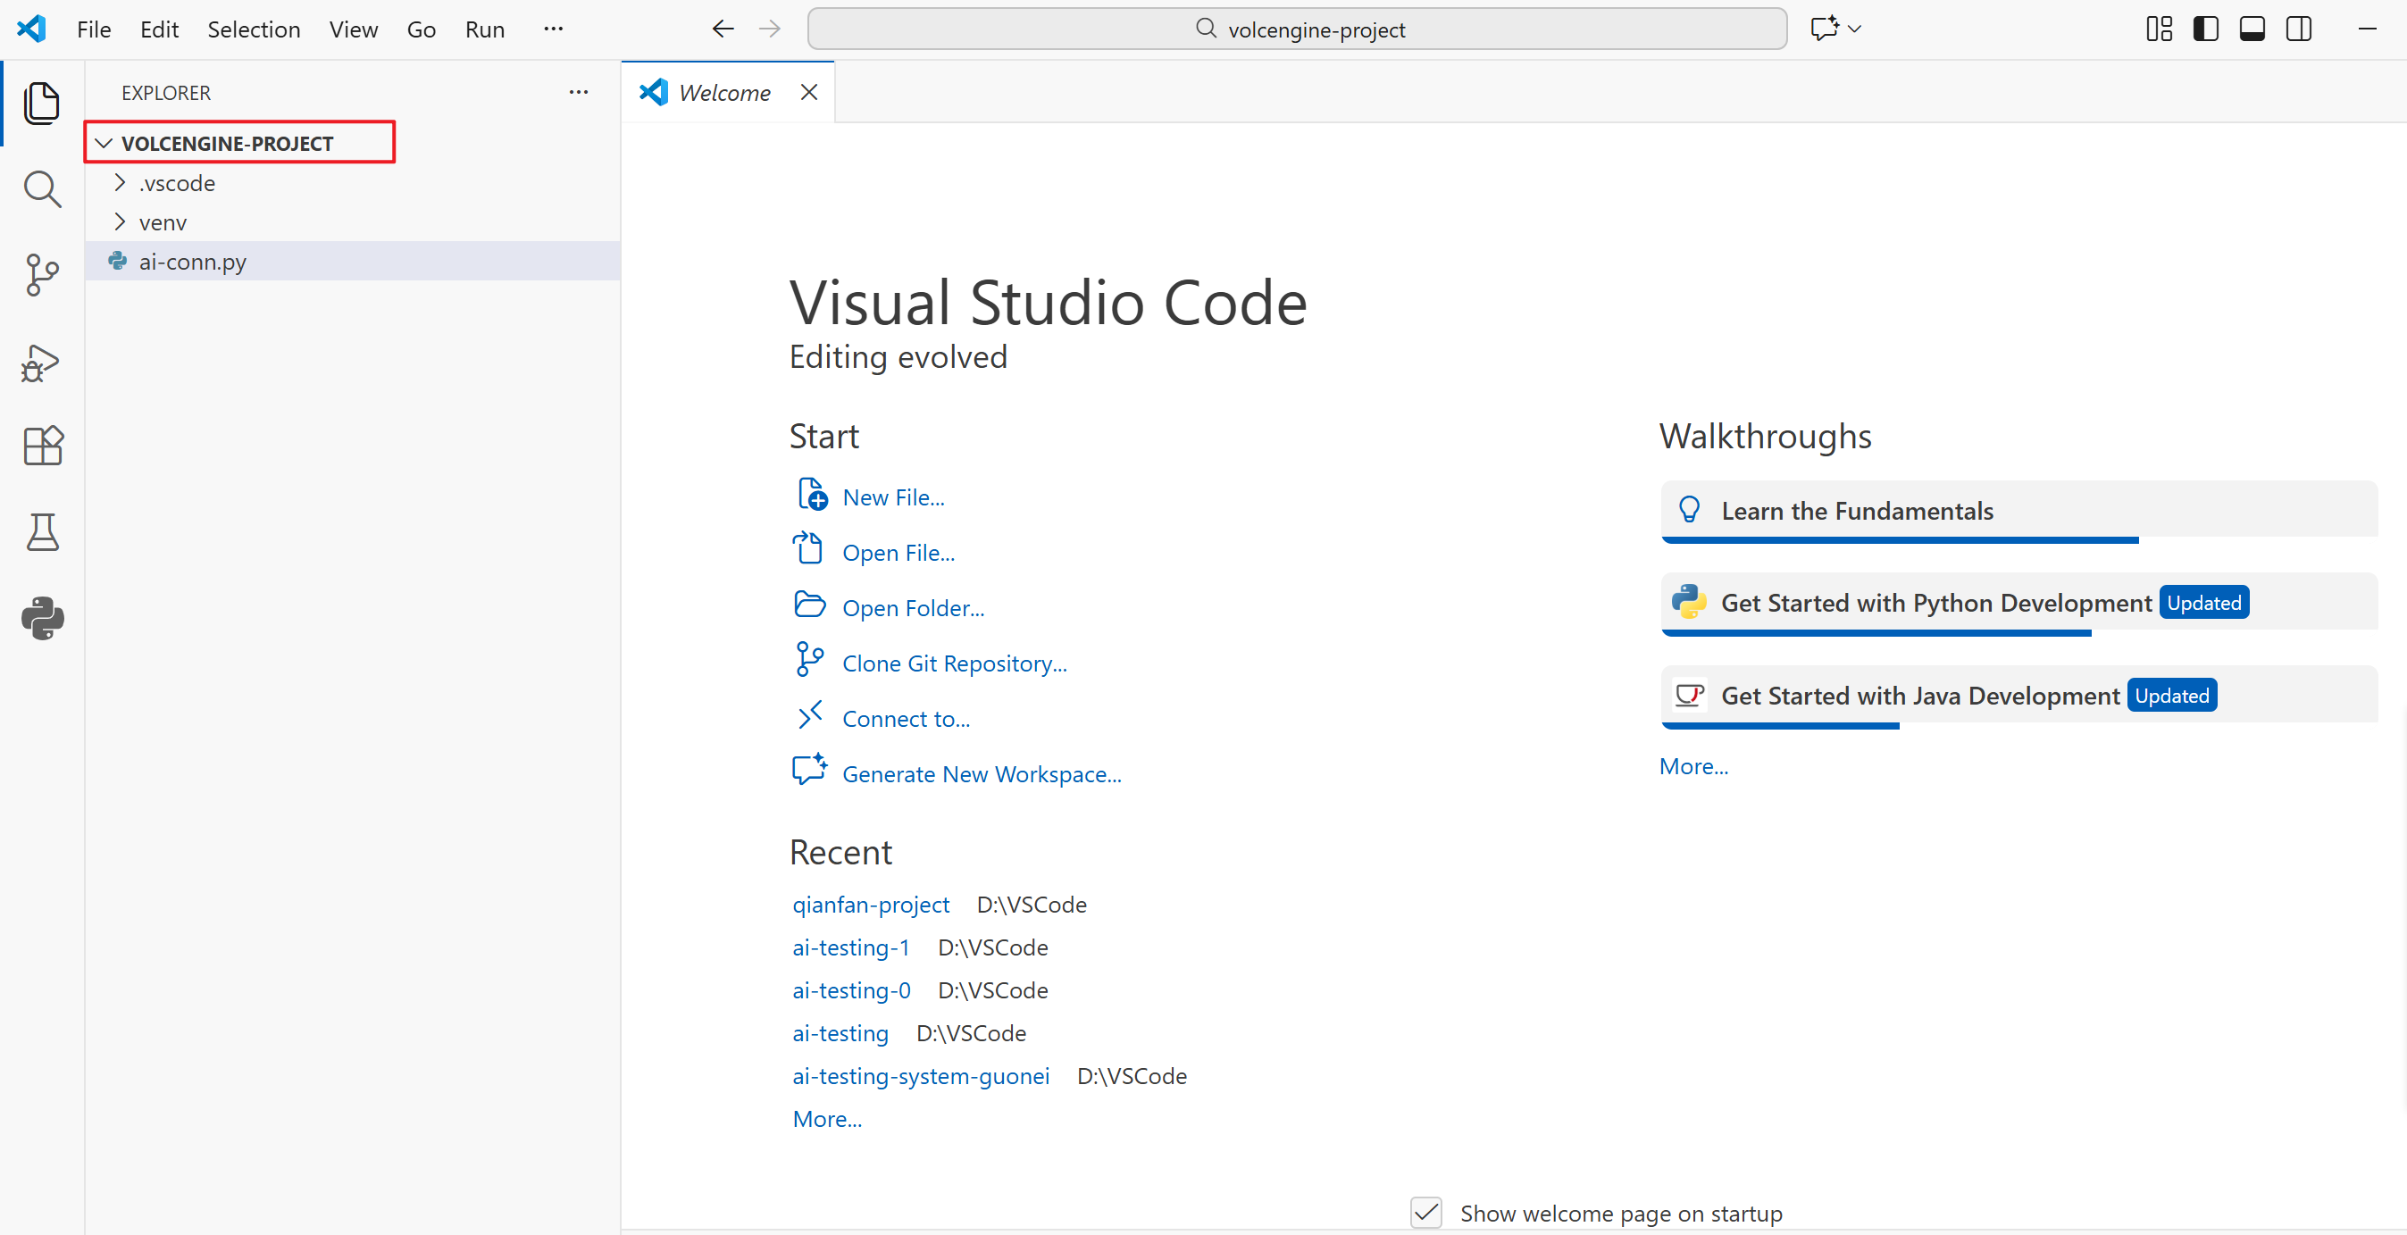Viewport: 2407px width, 1235px height.
Task: Click Learn the Fundamentals progress walkthrough
Action: click(1857, 511)
